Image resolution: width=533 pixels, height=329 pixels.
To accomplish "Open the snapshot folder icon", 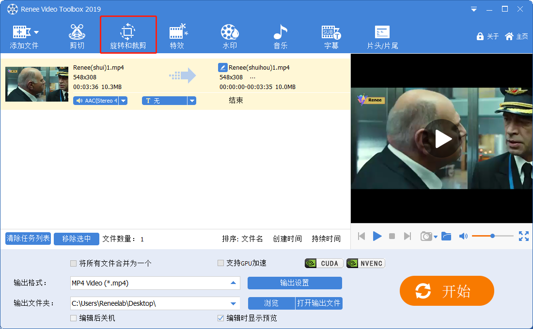I will click(446, 236).
